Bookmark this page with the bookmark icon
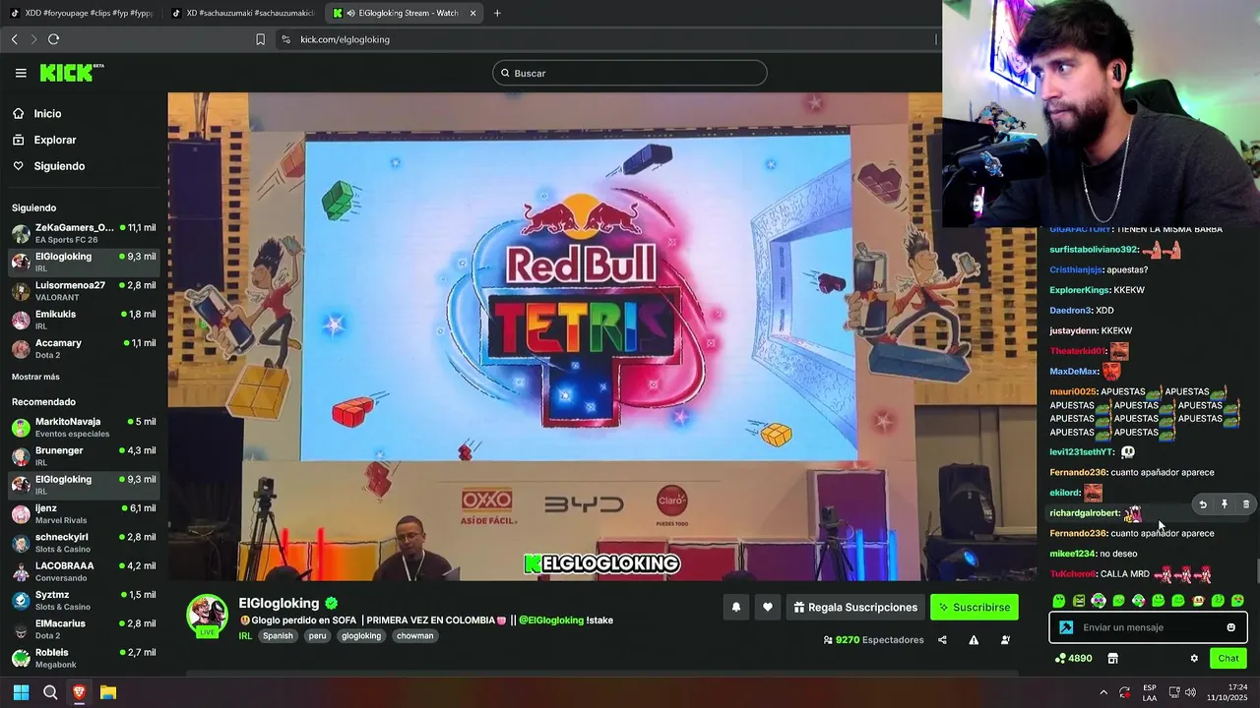 click(x=260, y=39)
